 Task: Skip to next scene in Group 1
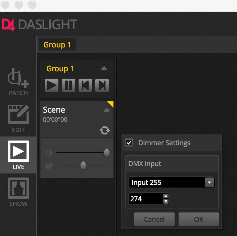point(102,85)
